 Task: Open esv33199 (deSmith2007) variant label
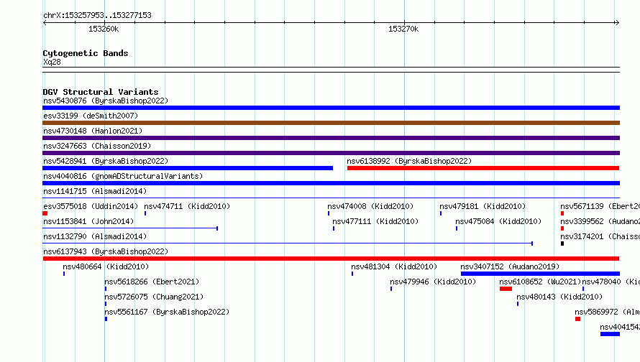point(91,116)
